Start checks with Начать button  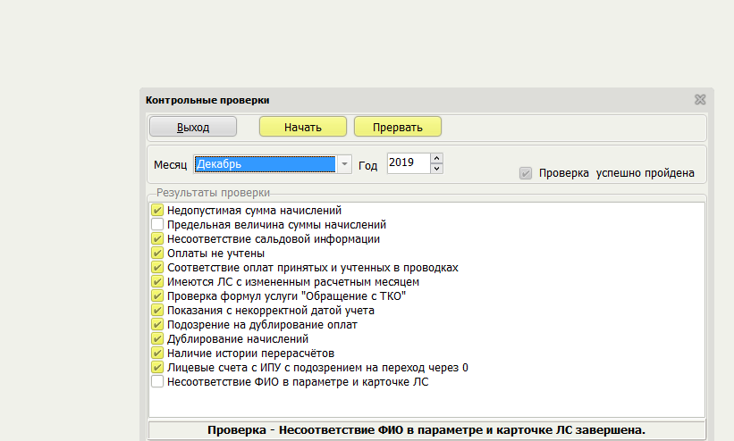tap(303, 127)
